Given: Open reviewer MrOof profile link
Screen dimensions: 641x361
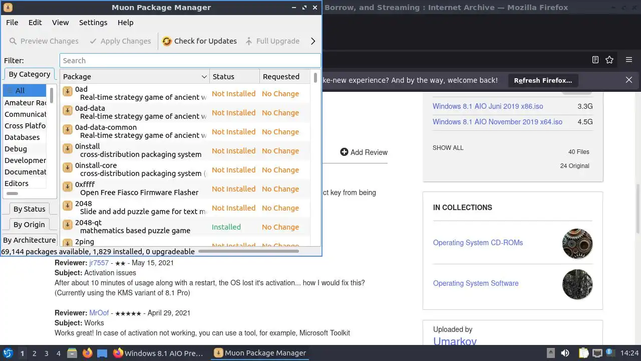Looking at the screenshot, I should click(99, 313).
